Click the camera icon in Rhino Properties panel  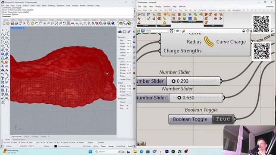[120, 32]
